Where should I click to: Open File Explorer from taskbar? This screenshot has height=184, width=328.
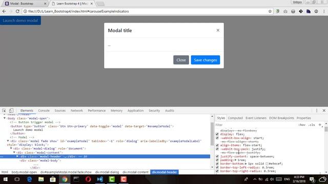(x=41, y=179)
